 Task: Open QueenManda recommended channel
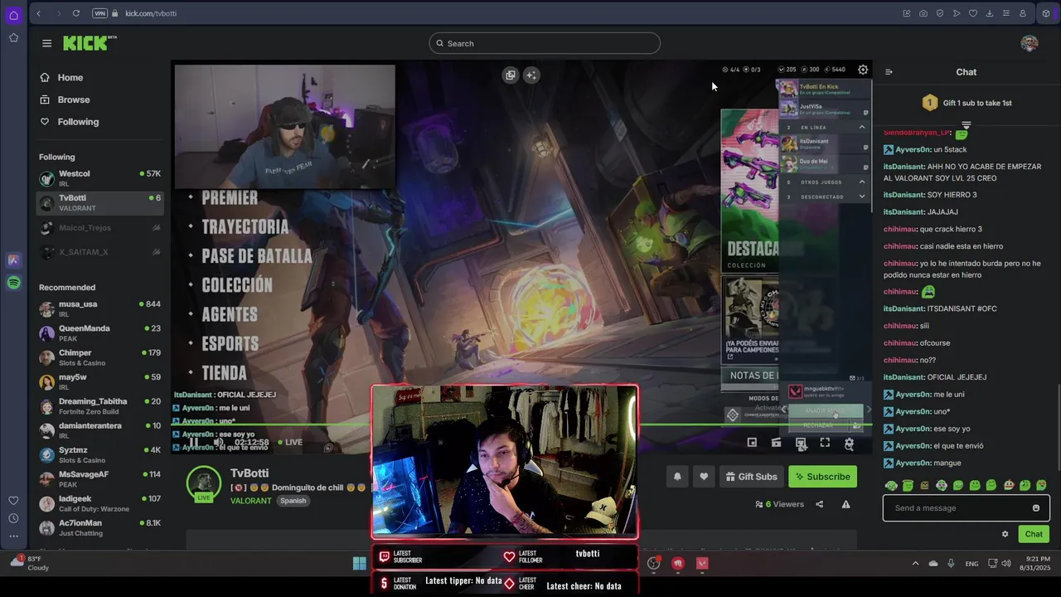point(99,333)
